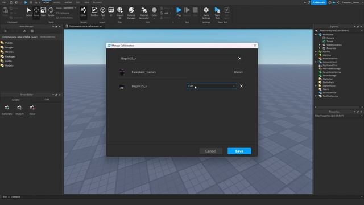Viewport: 364px width, 205px height.
Task: Choose the Scale tool
Action: (43, 11)
